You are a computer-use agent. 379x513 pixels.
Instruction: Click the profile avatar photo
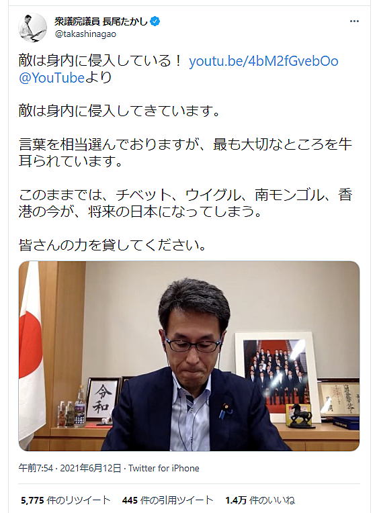[x=32, y=28]
